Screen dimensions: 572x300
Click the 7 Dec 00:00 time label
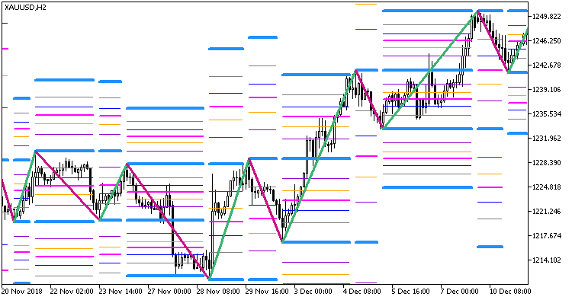click(460, 292)
